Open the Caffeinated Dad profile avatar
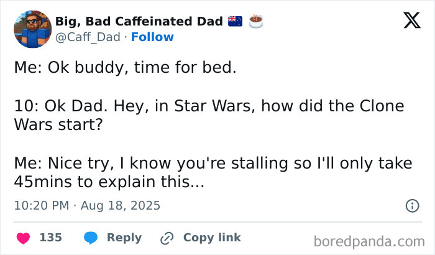 (32, 29)
